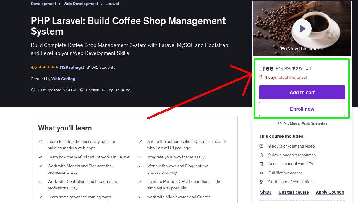Click the Add to cart button
The width and height of the screenshot is (358, 203).
302,92
